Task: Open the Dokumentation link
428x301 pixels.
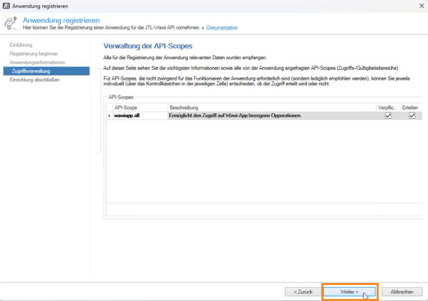Action: (221, 28)
